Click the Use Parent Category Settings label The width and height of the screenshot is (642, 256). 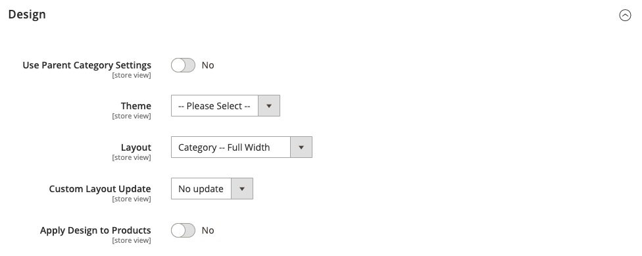87,65
